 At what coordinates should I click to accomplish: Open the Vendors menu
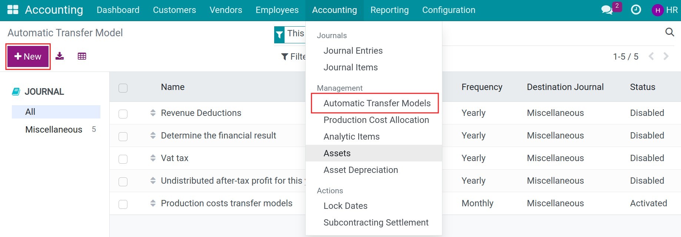(x=226, y=10)
